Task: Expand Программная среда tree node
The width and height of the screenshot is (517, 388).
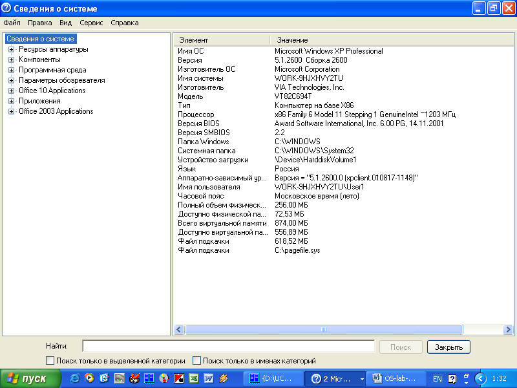Action: tap(11, 70)
